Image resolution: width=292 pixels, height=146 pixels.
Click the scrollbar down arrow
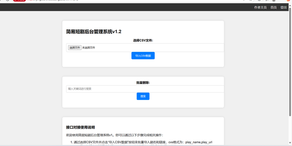pos(290,143)
